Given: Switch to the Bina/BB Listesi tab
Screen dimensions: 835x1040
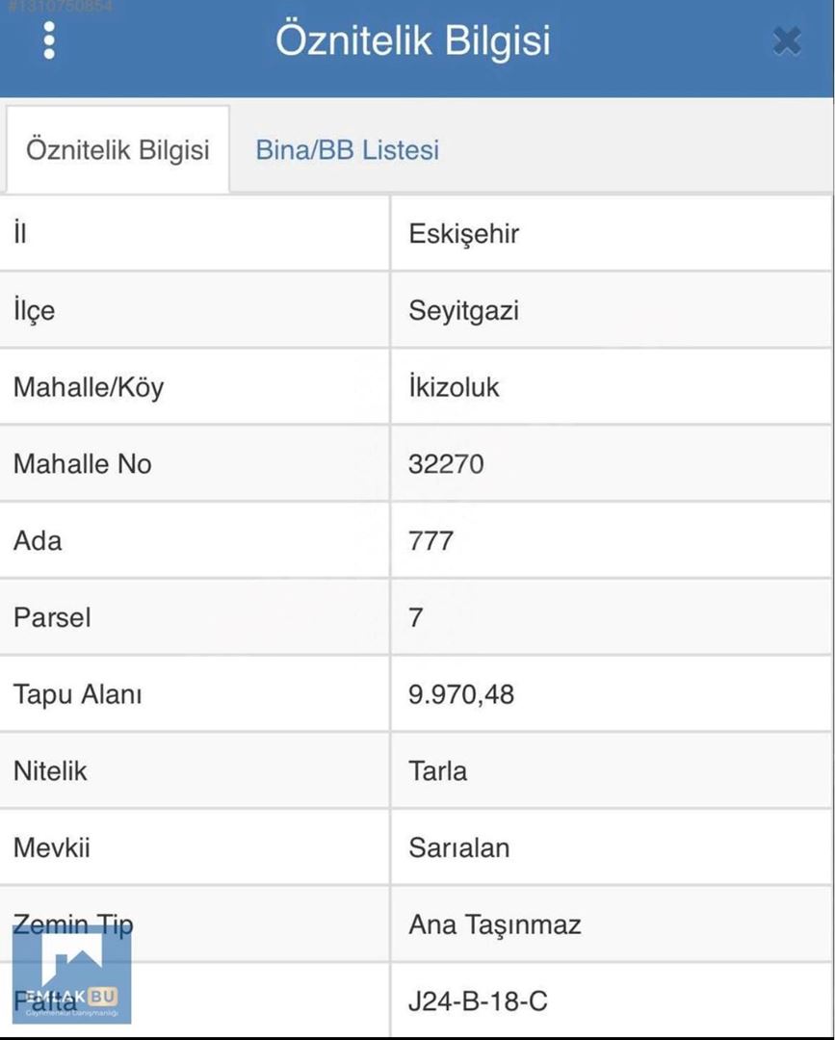Looking at the screenshot, I should click(347, 150).
